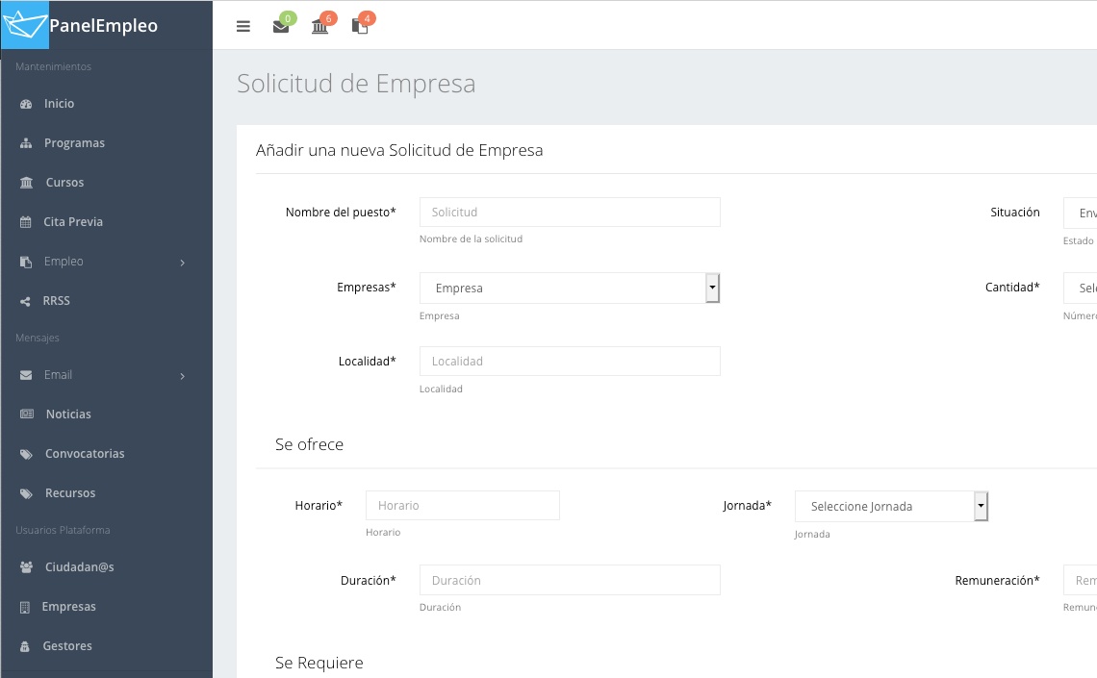Click the users icon beside Ciudadan@s
Viewport: 1097px width, 678px height.
pyautogui.click(x=26, y=567)
